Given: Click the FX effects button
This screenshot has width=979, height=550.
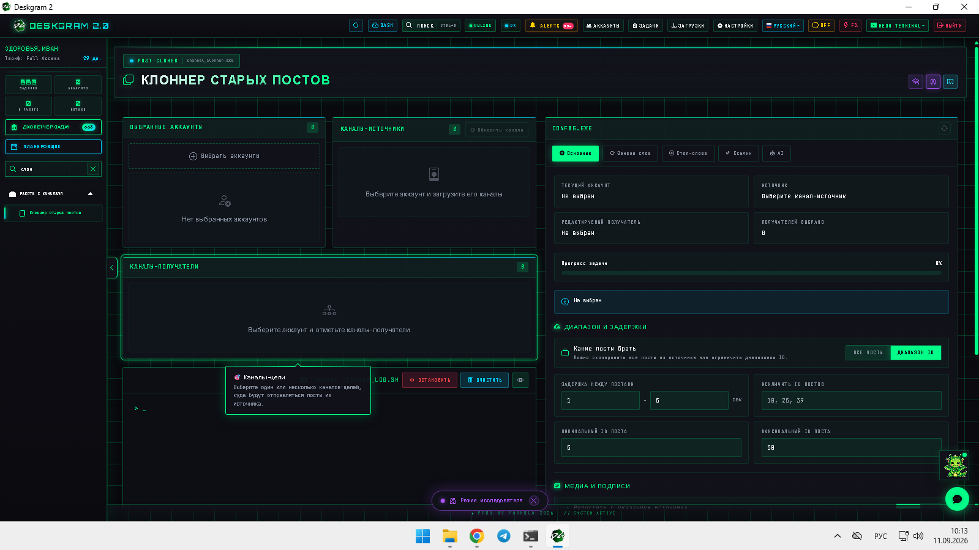Looking at the screenshot, I should 850,26.
